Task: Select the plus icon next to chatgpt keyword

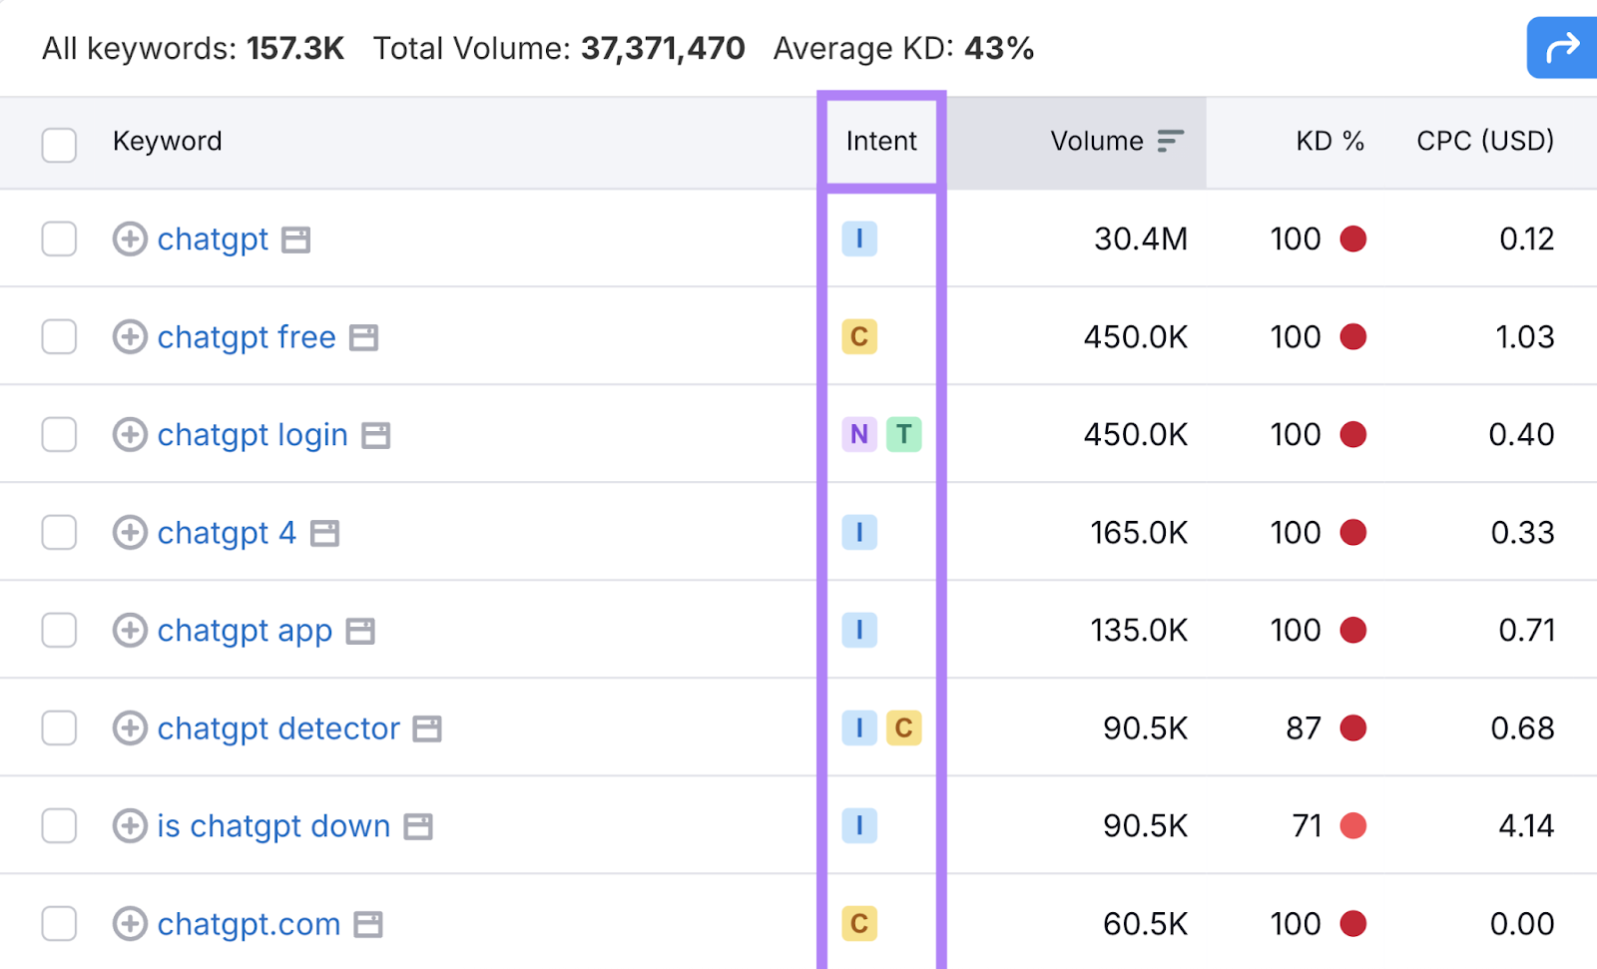Action: click(x=130, y=239)
